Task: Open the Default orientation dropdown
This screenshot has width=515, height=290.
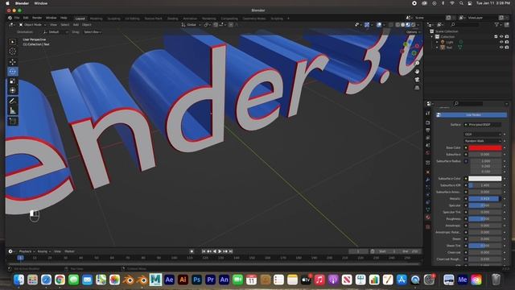Action: click(56, 32)
